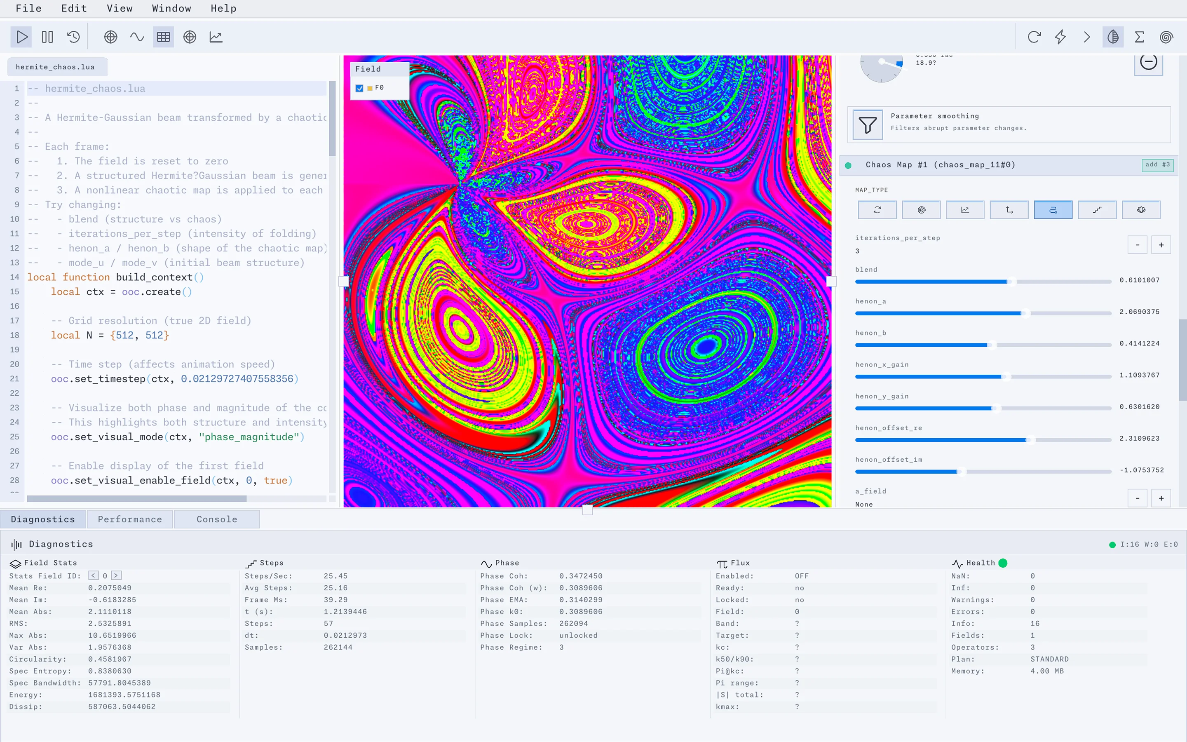Image resolution: width=1187 pixels, height=742 pixels.
Task: Open the line chart toolbar icon
Action: 216,37
